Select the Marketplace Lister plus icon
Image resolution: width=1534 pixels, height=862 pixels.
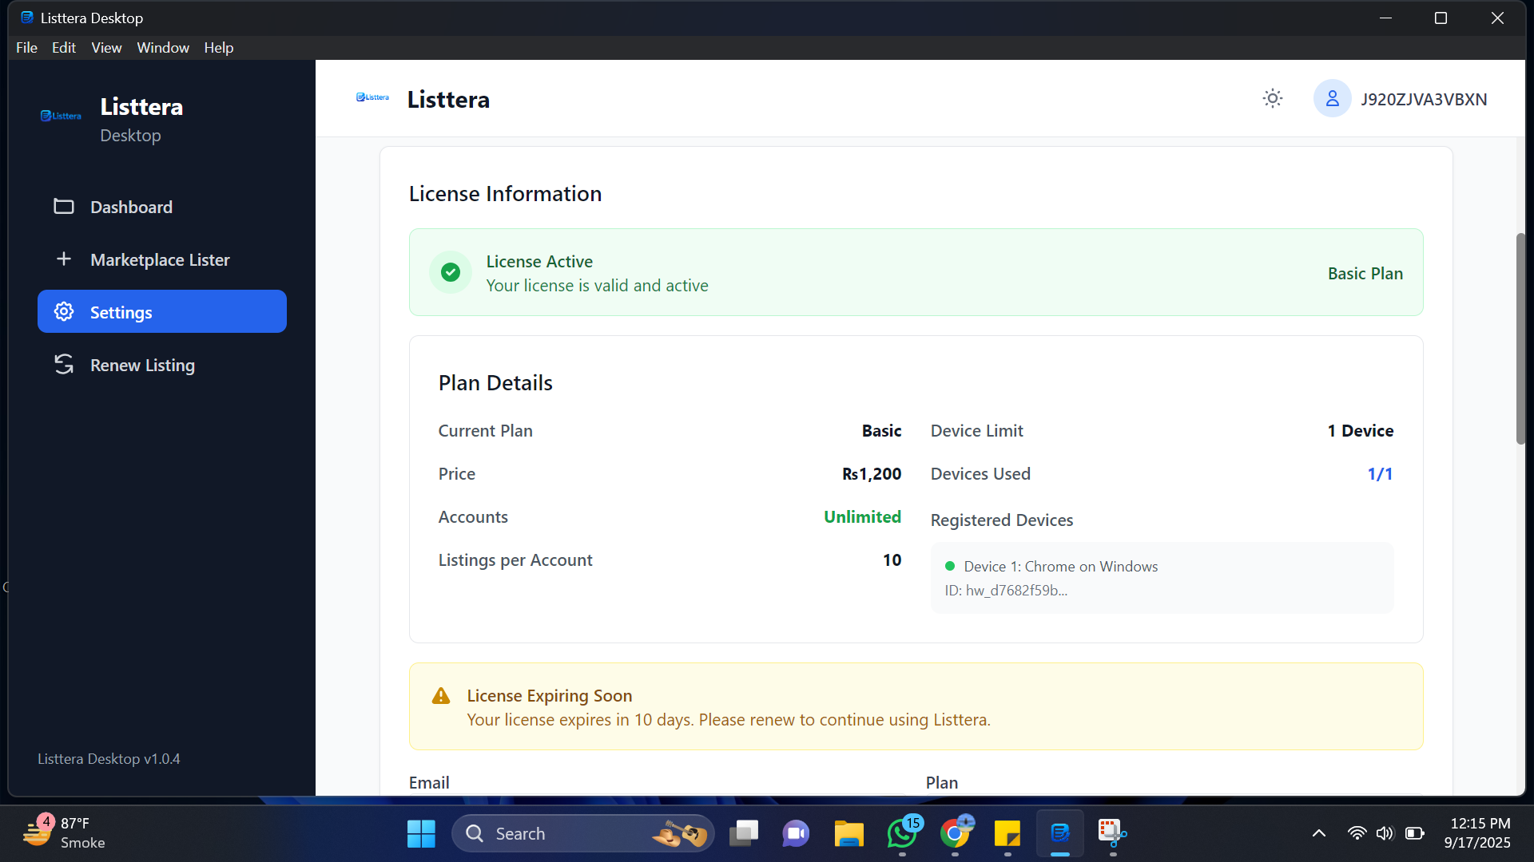pyautogui.click(x=63, y=258)
